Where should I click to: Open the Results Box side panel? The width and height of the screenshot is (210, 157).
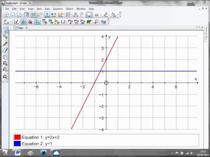pyautogui.click(x=206, y=34)
